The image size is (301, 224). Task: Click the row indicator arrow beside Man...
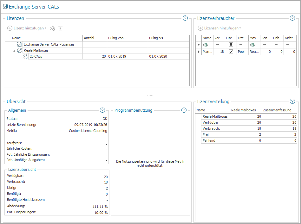pos(199,52)
